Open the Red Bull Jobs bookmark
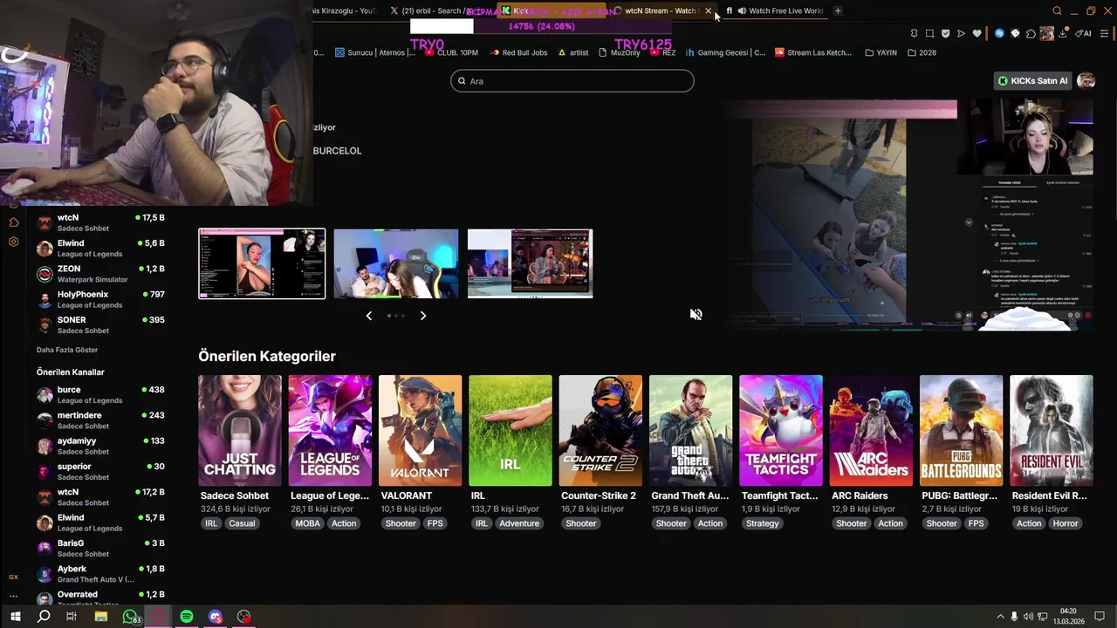1117x628 pixels. click(518, 52)
